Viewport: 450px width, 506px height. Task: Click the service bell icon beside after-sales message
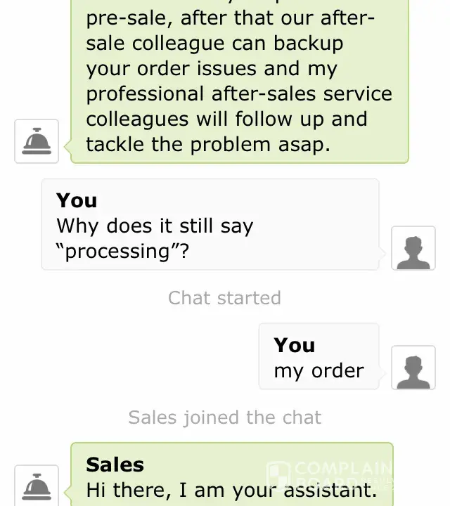[x=37, y=141]
